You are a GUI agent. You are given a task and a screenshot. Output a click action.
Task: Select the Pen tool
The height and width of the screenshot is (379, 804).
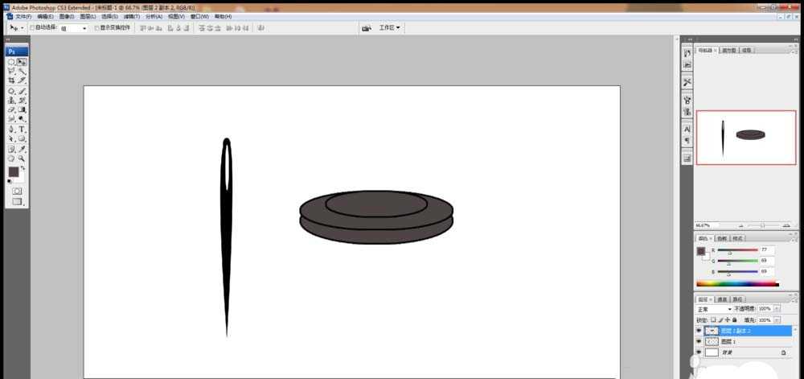click(x=11, y=129)
